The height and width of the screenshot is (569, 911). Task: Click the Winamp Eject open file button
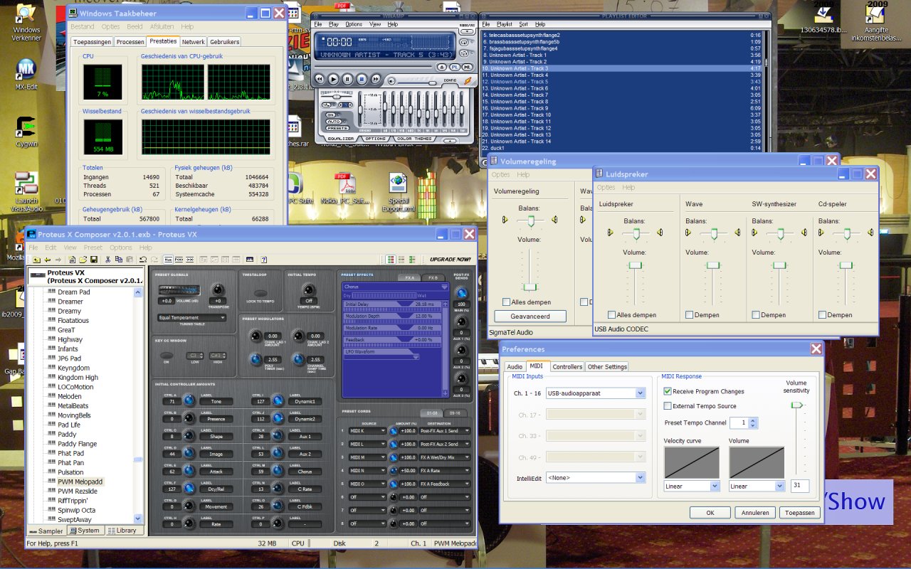tap(442, 67)
